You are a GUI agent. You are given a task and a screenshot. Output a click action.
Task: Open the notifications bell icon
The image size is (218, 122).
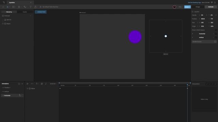pyautogui.click(x=215, y=2)
